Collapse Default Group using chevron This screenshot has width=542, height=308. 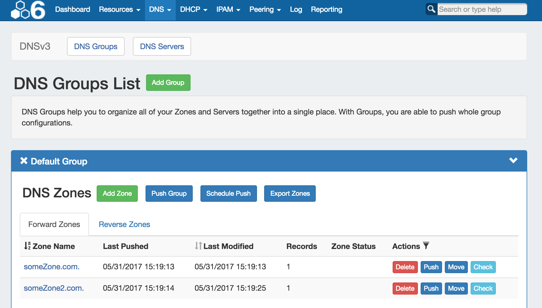[x=513, y=160]
